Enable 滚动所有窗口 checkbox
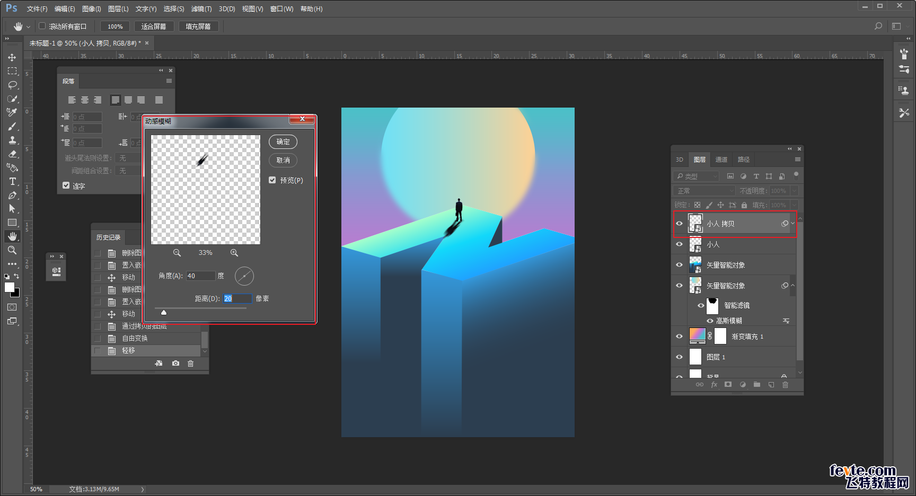 pyautogui.click(x=42, y=26)
